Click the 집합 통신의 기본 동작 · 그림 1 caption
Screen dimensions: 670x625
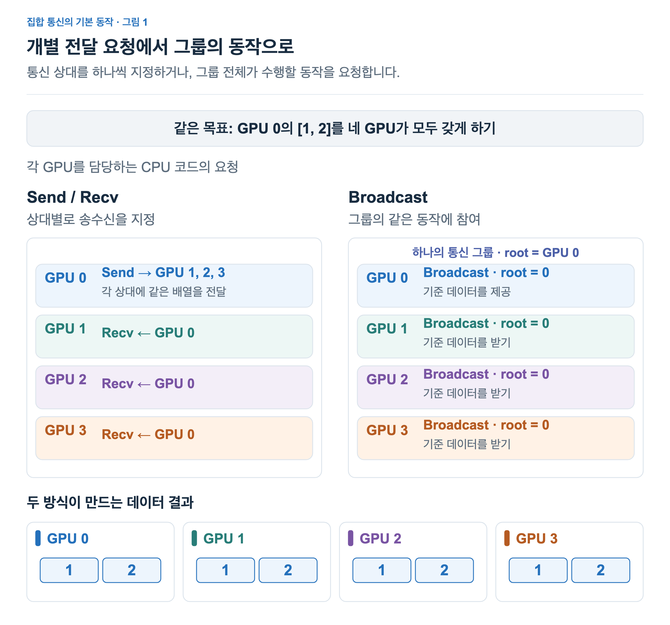click(87, 22)
